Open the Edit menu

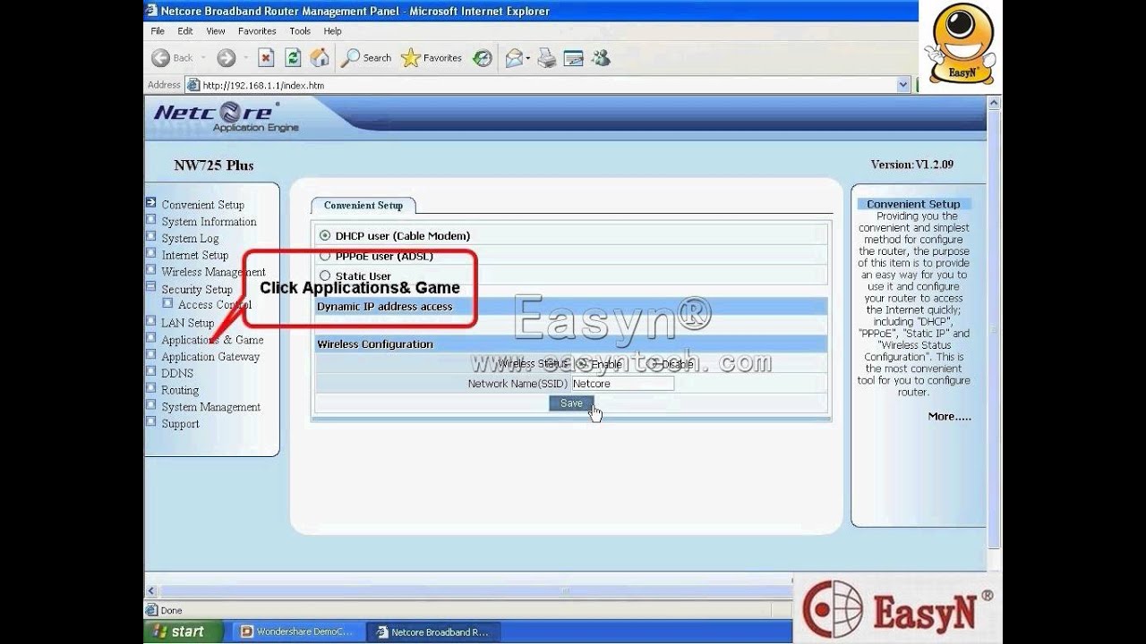click(185, 30)
